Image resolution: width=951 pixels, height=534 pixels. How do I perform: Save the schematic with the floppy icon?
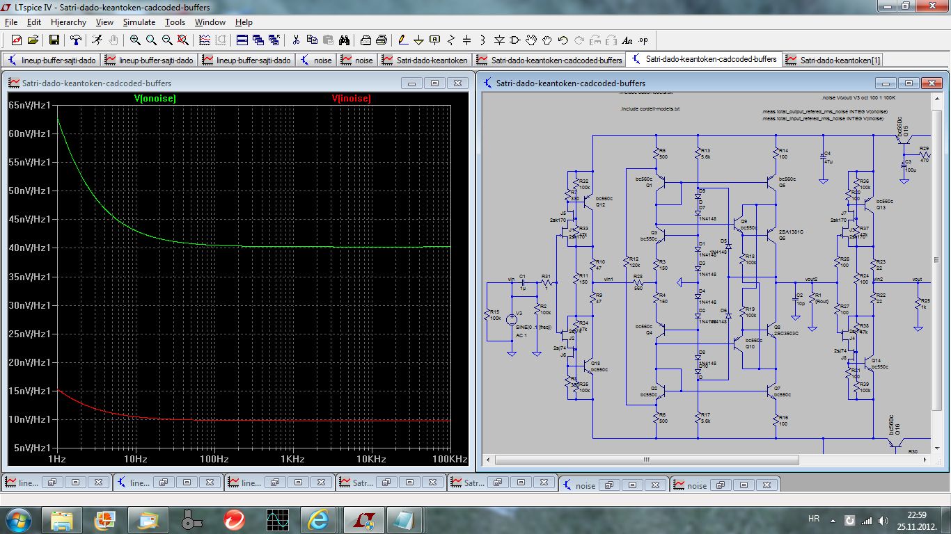[x=54, y=40]
